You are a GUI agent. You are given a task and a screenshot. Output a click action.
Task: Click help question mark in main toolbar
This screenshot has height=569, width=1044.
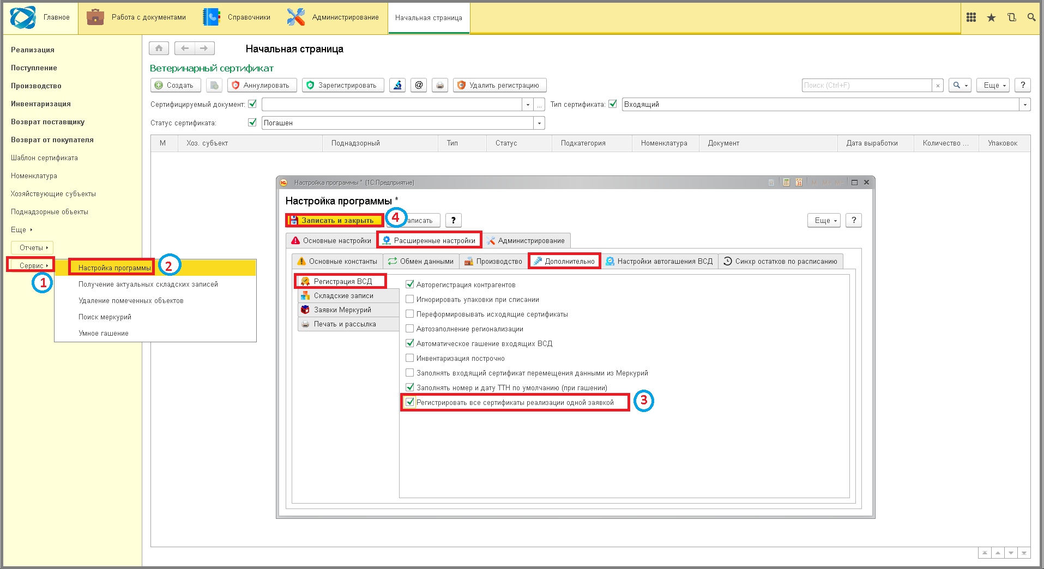point(1023,85)
